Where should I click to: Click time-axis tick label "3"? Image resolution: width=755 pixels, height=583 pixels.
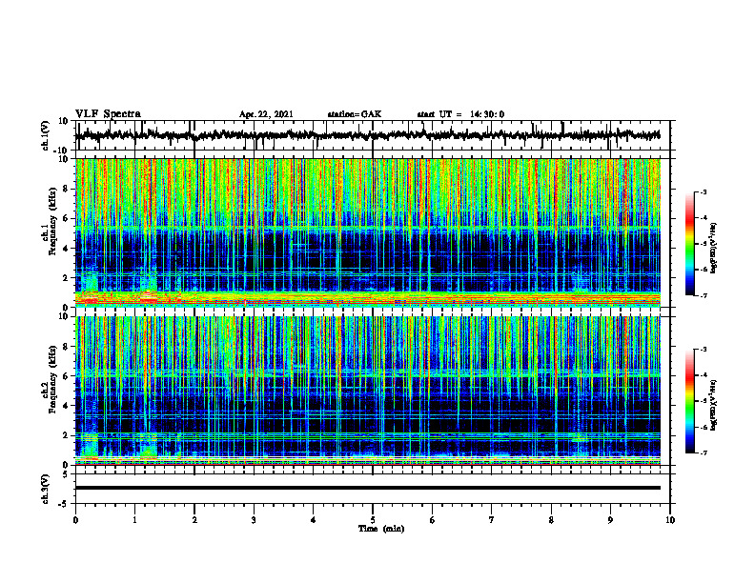click(254, 520)
